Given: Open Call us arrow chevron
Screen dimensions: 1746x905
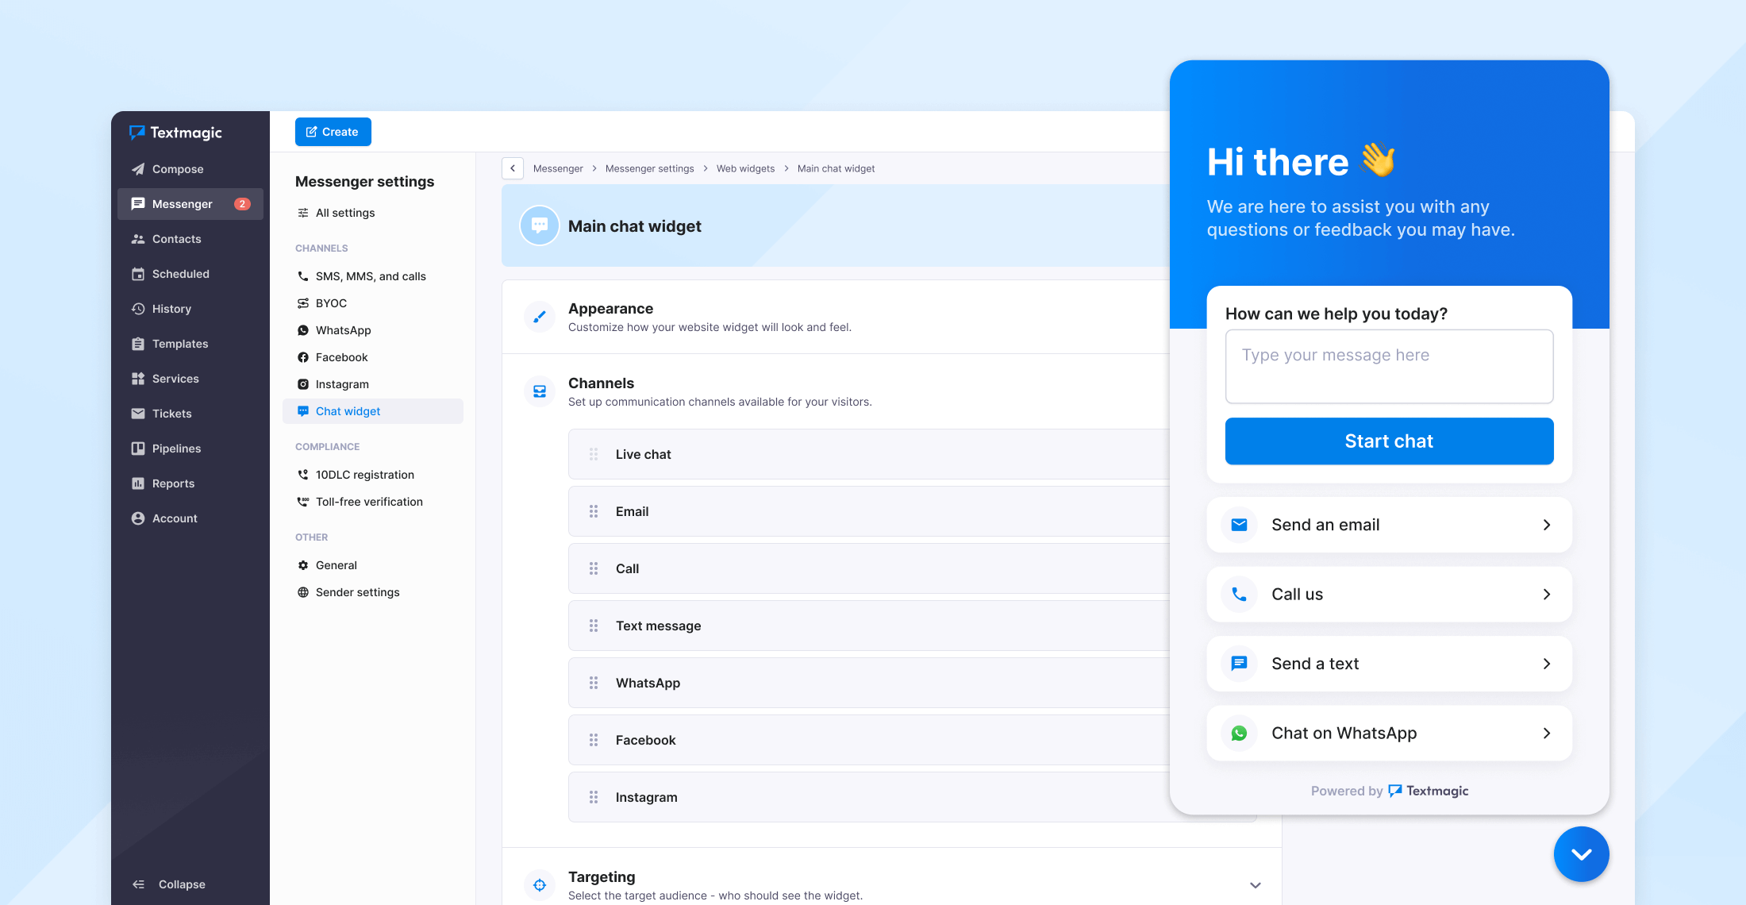Looking at the screenshot, I should tap(1547, 594).
